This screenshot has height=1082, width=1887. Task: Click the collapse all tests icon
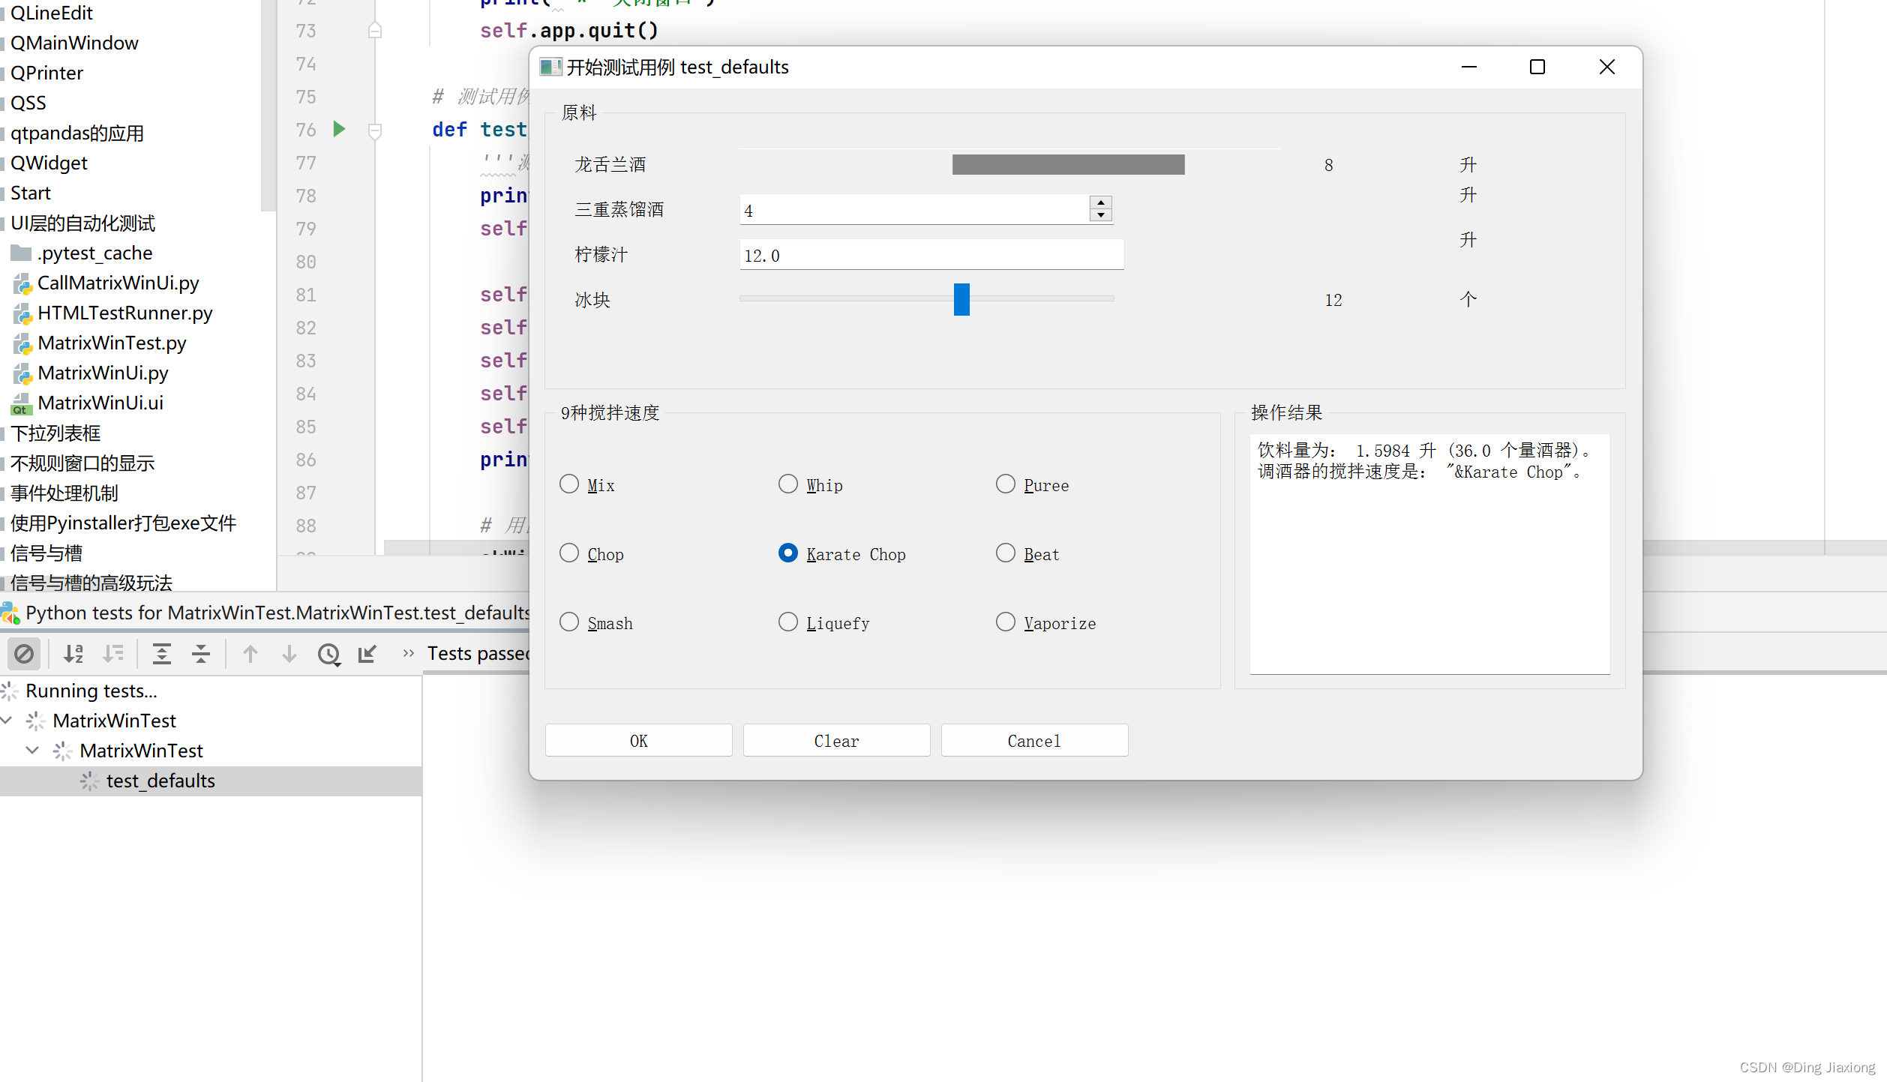[201, 654]
